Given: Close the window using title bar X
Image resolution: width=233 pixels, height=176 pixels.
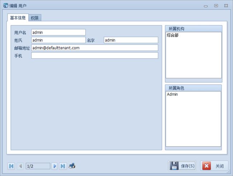Looking at the screenshot, I should pyautogui.click(x=226, y=6).
